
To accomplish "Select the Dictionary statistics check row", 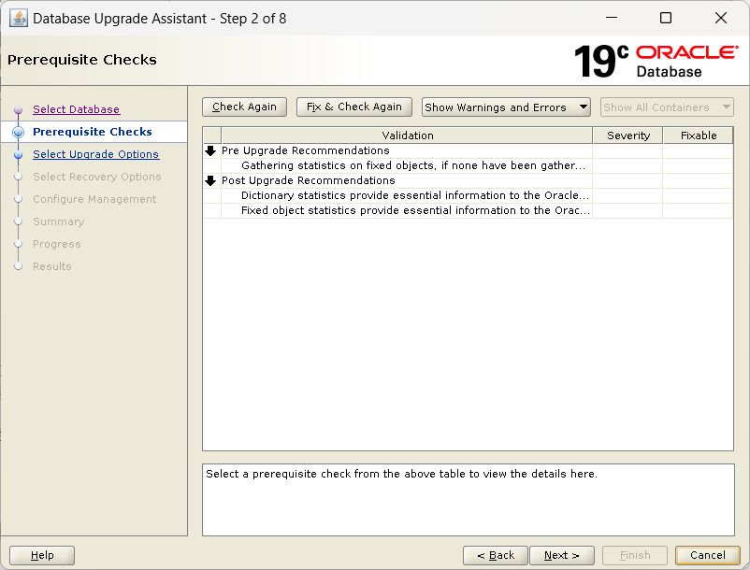I will 468,195.
